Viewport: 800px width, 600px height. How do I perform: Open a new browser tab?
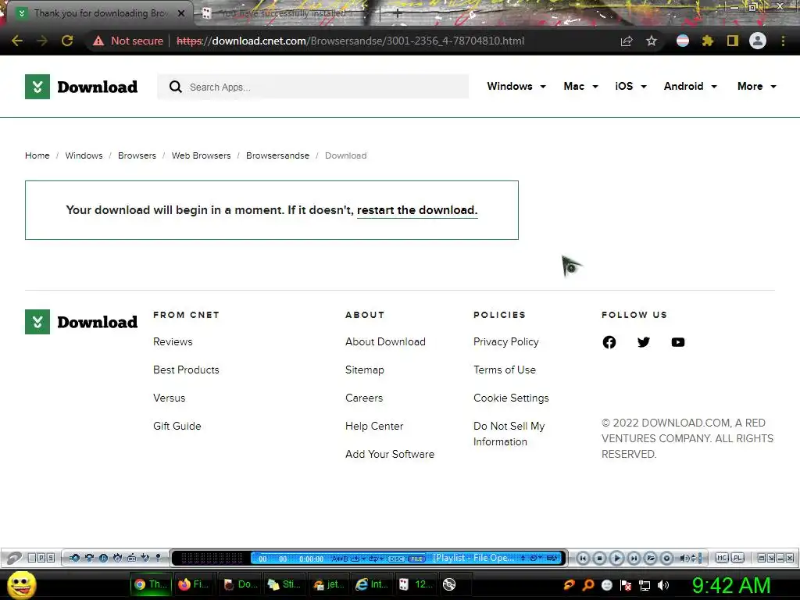(398, 13)
